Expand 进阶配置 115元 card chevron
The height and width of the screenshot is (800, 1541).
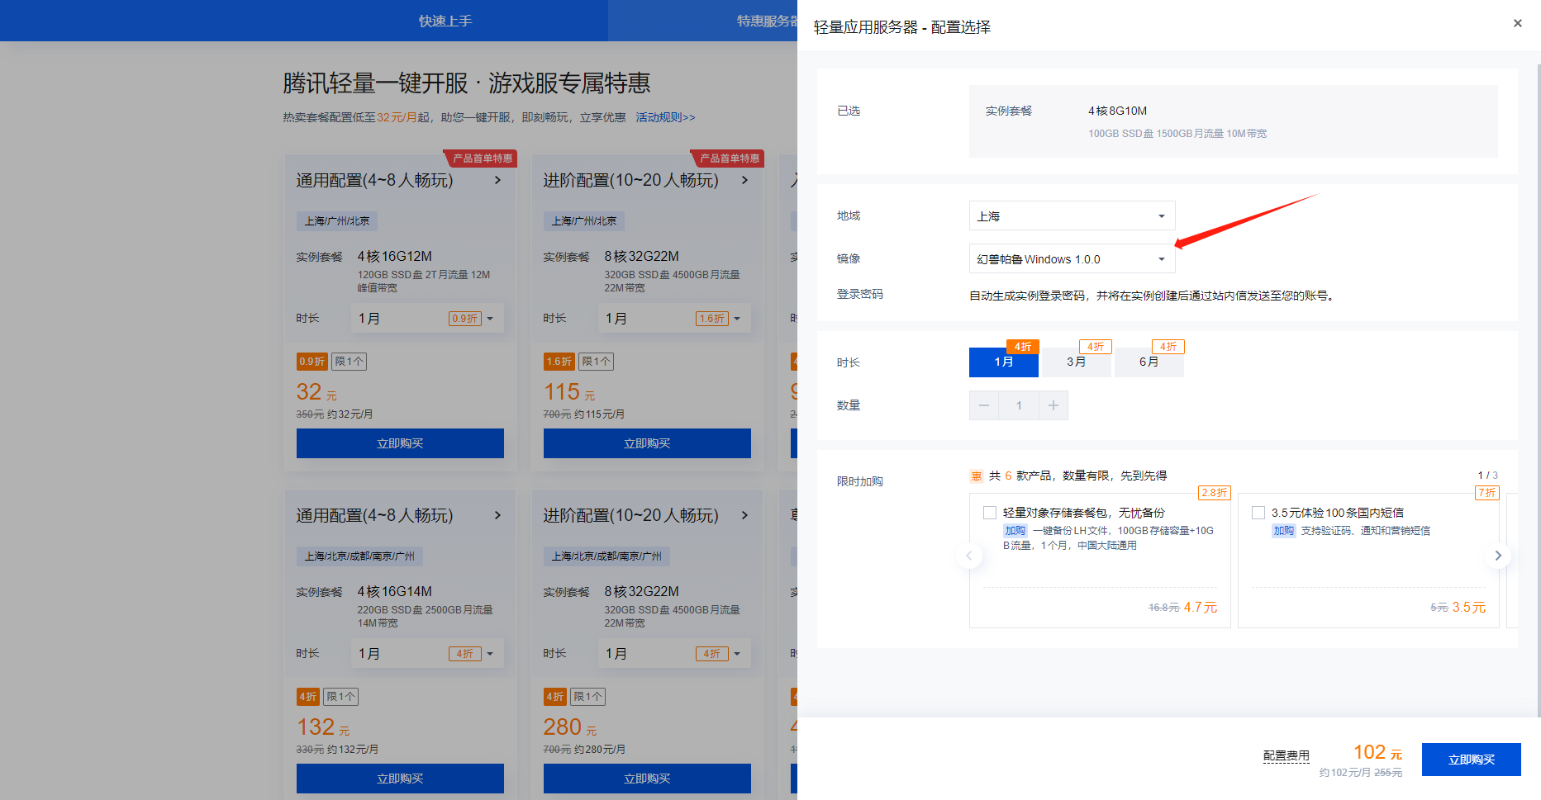744,180
